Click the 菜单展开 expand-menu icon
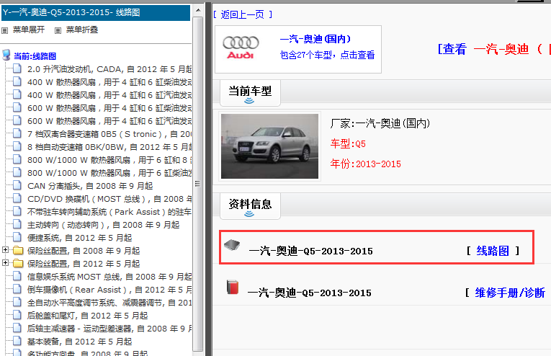This screenshot has height=356, width=551. (x=4, y=30)
